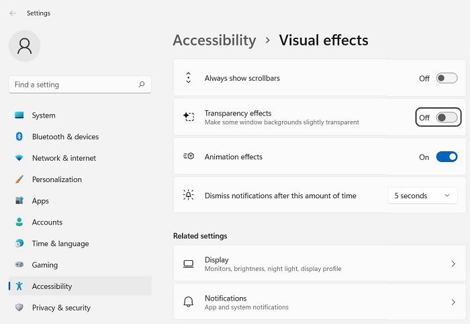470x324 pixels.
Task: Click the user profile avatar icon
Action: coord(25,46)
